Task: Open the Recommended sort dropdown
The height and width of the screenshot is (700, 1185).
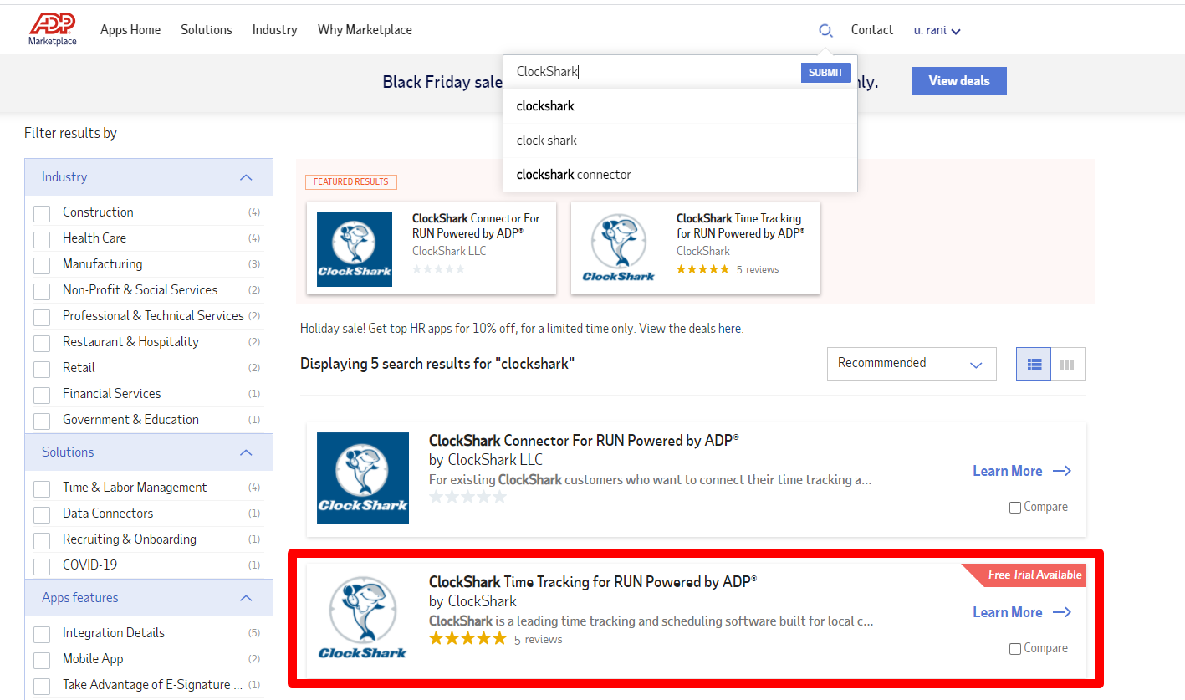Action: click(911, 364)
